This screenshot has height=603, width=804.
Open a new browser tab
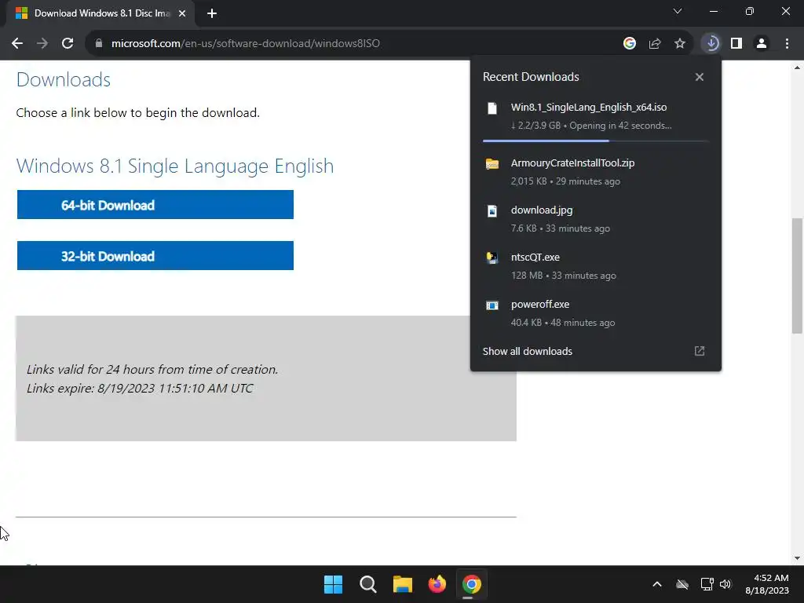(x=212, y=13)
